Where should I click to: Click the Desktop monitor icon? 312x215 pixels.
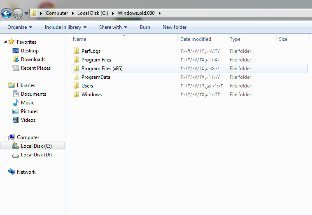coord(16,51)
